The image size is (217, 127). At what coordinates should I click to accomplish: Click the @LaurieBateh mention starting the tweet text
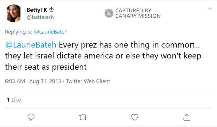click(31, 45)
